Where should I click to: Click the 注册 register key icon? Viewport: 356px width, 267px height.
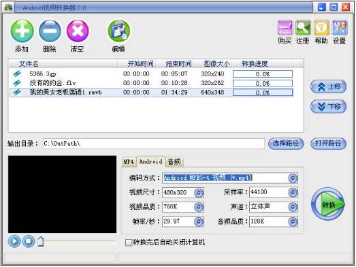[x=303, y=27]
